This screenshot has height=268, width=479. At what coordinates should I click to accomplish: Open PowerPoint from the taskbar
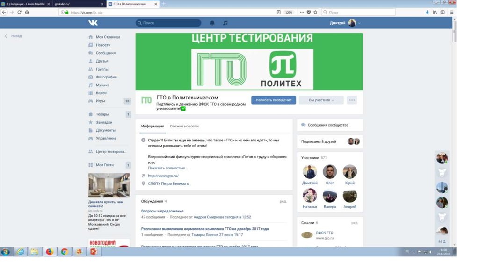94,252
